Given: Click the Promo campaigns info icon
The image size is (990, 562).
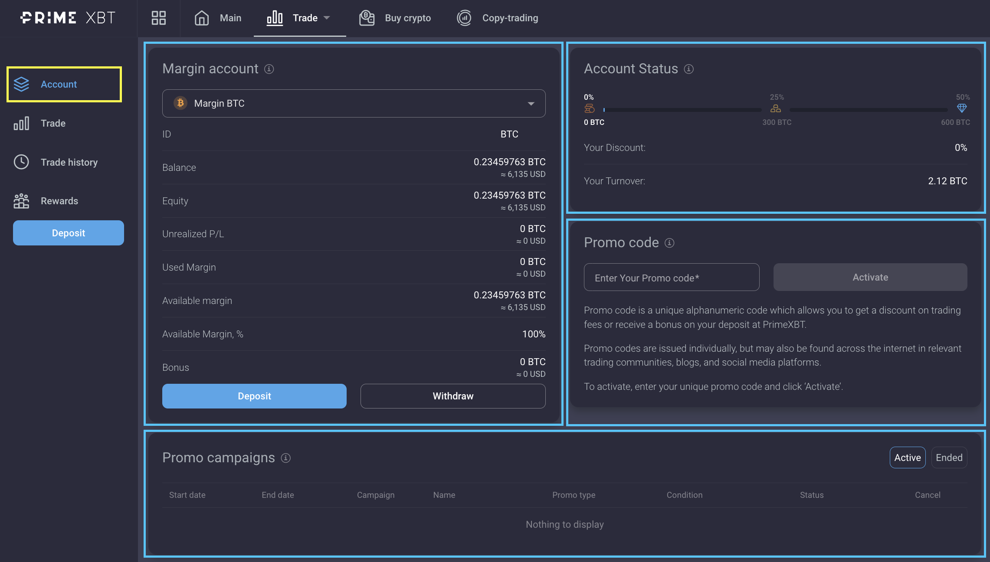Looking at the screenshot, I should point(285,458).
